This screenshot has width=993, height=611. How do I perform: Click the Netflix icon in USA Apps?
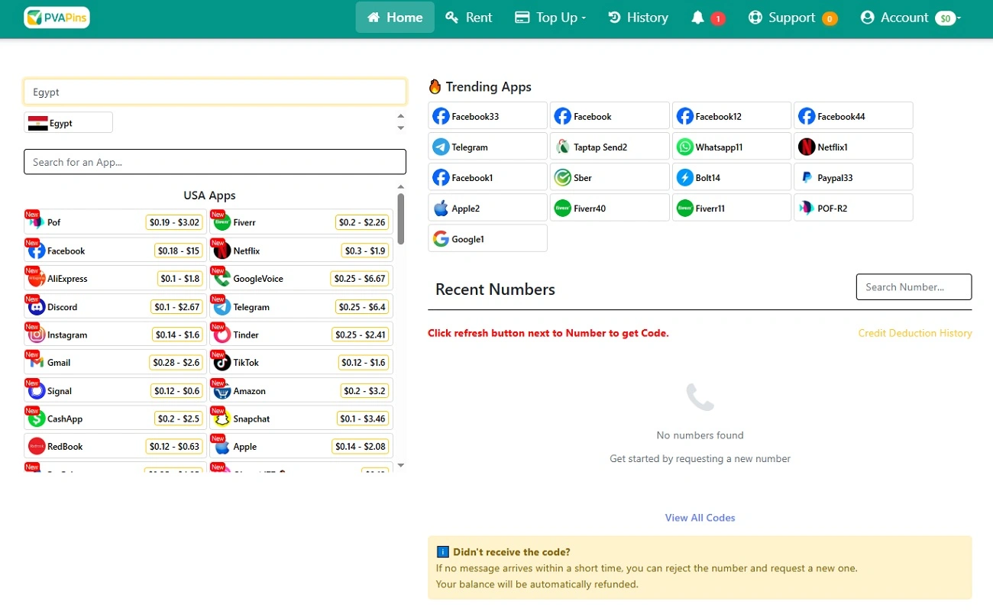pos(222,251)
